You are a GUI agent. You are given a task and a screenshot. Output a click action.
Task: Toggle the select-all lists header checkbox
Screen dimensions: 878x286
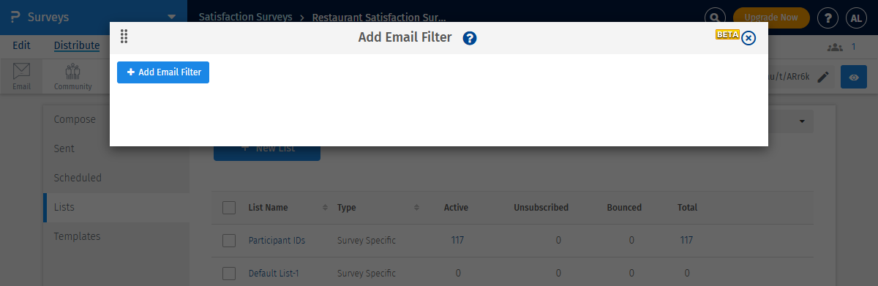coord(229,208)
